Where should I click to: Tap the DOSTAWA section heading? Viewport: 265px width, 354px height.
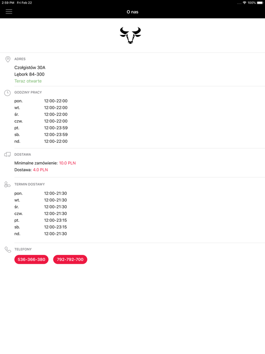tap(23, 154)
